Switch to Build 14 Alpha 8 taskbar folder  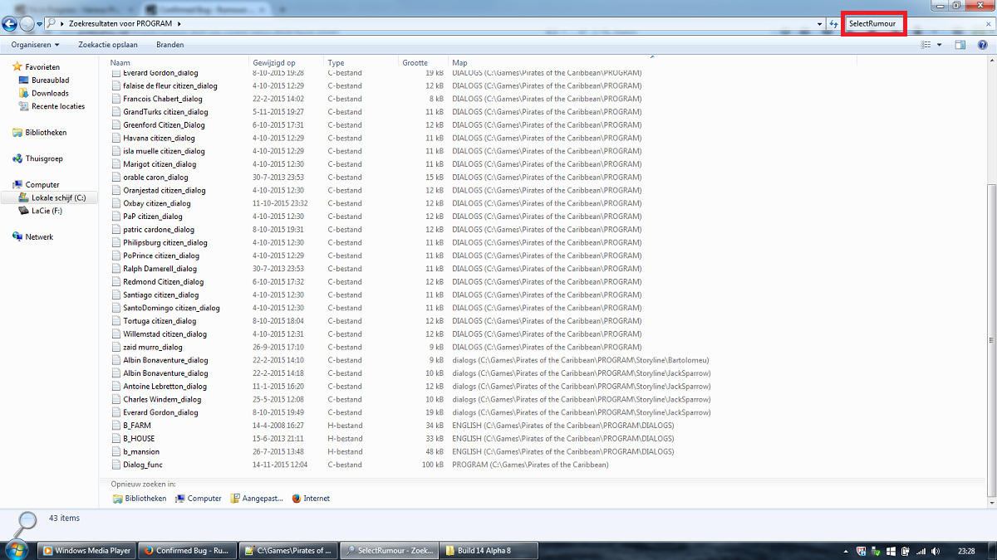(489, 550)
